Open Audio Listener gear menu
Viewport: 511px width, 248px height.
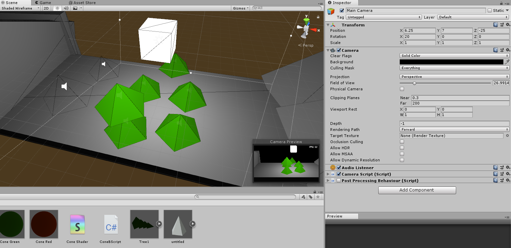507,167
